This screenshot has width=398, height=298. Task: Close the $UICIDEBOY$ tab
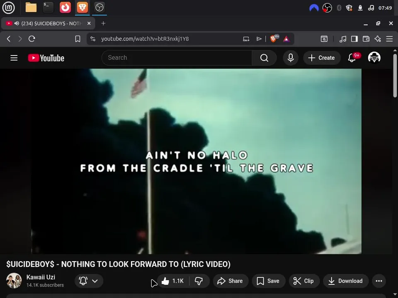tap(89, 23)
